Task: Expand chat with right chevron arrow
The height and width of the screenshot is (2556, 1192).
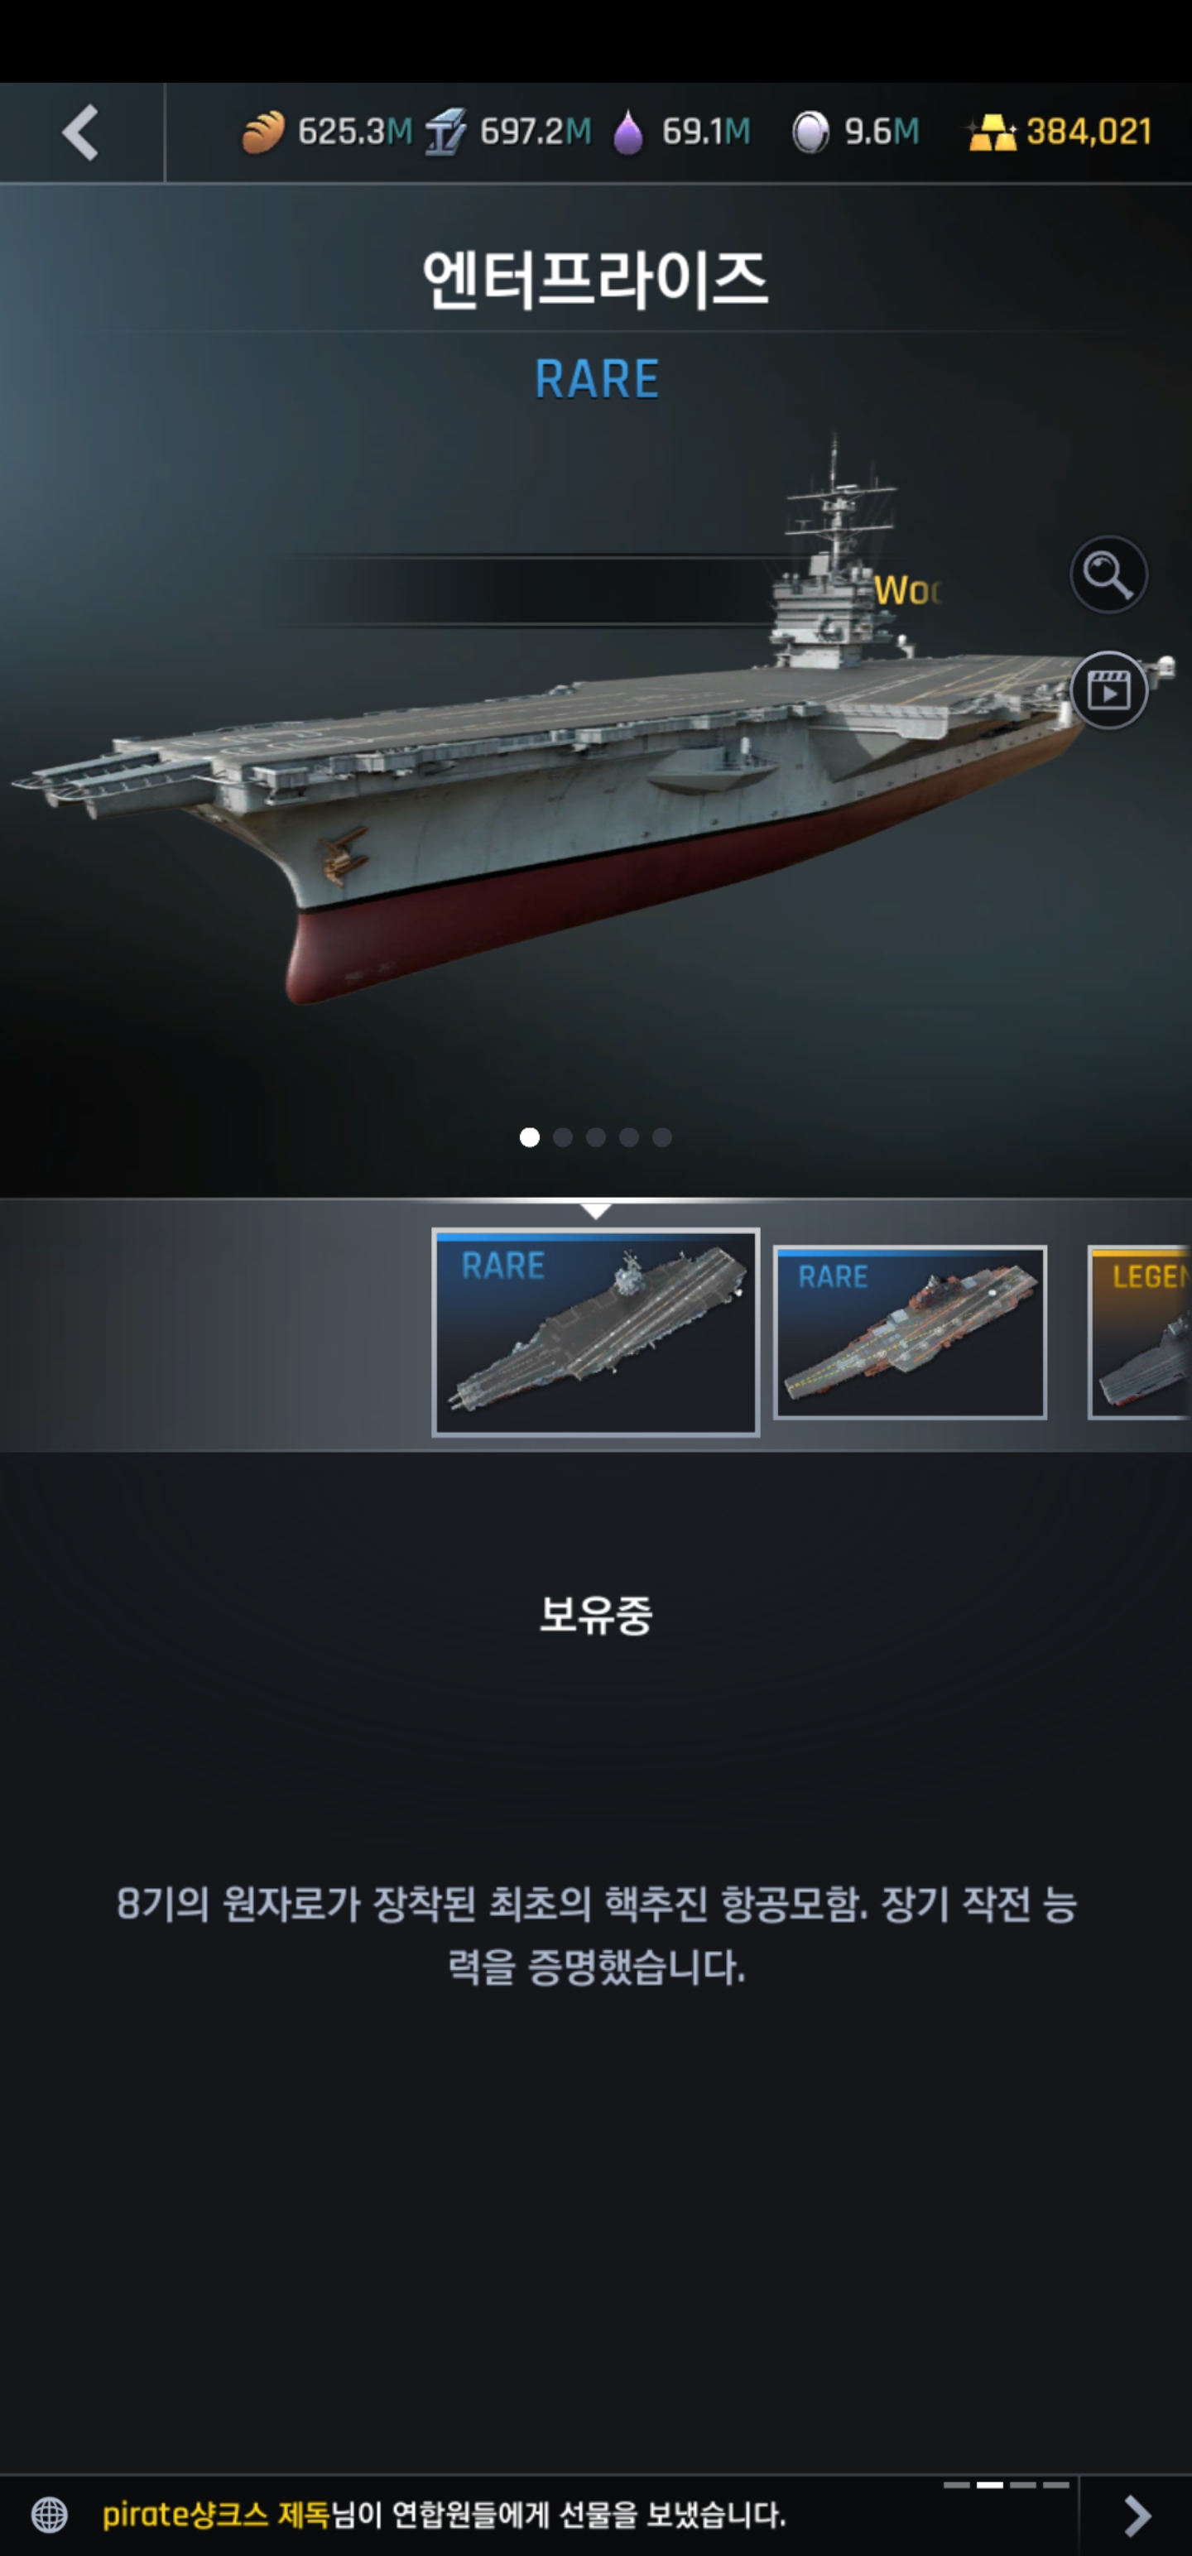Action: [1137, 2515]
